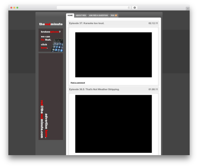Click the browser download indicator button

coord(135,8)
